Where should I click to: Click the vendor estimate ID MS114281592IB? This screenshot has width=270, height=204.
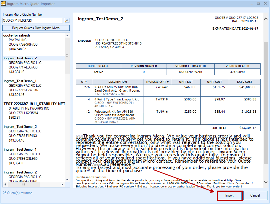pyautogui.click(x=191, y=72)
